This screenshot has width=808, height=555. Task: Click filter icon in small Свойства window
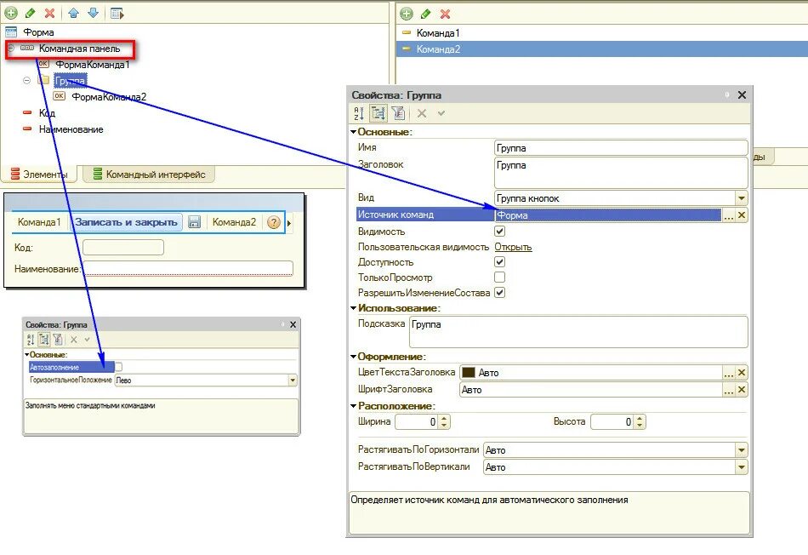click(58, 340)
